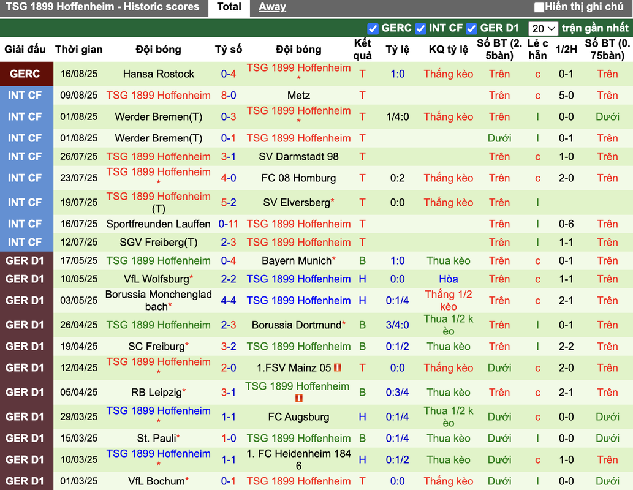Click the 0-6 half-time score for Lauffen match
This screenshot has height=490, width=633.
coord(566,224)
